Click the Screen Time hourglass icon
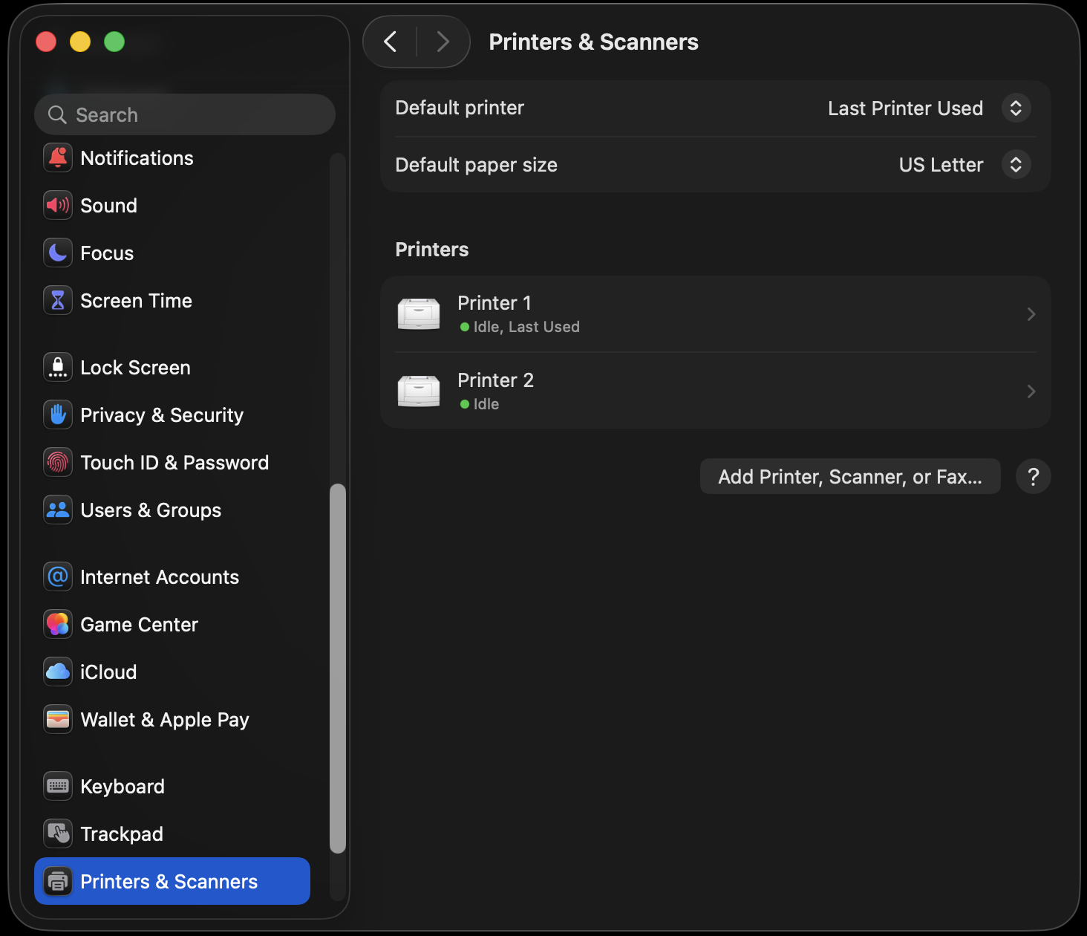This screenshot has height=936, width=1087. pyautogui.click(x=58, y=300)
